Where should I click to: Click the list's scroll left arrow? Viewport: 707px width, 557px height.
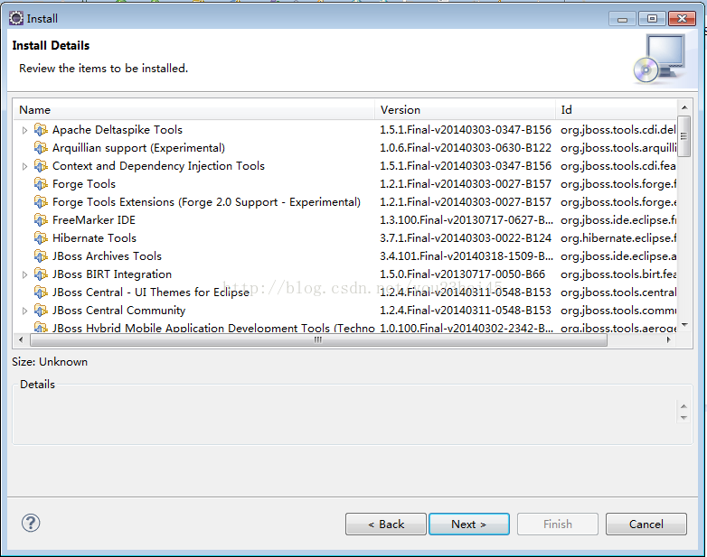[21, 340]
